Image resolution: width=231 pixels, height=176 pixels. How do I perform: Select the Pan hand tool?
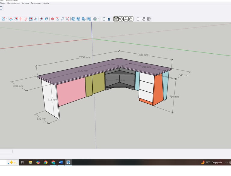click(57, 19)
